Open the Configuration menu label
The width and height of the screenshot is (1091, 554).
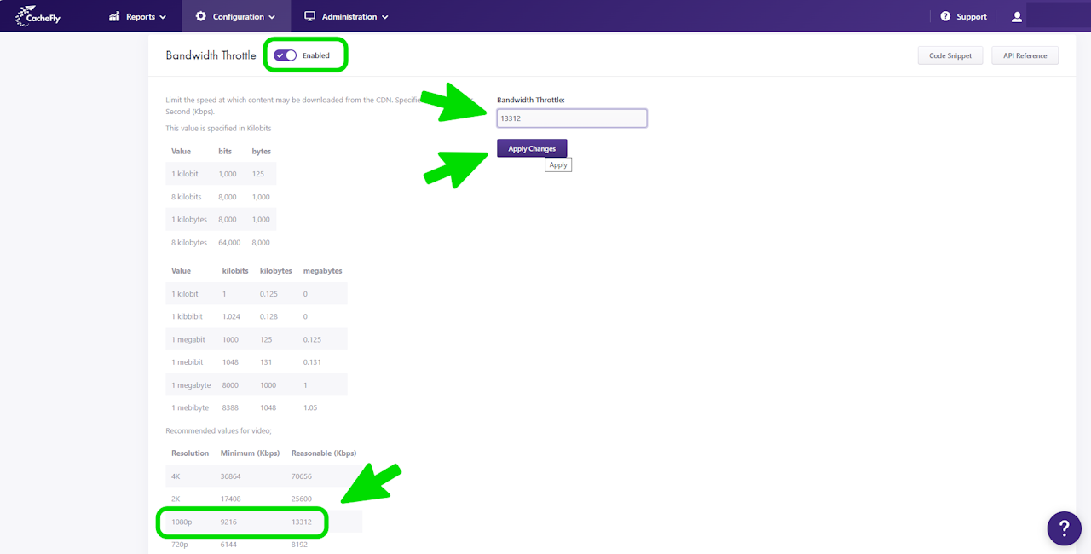239,16
